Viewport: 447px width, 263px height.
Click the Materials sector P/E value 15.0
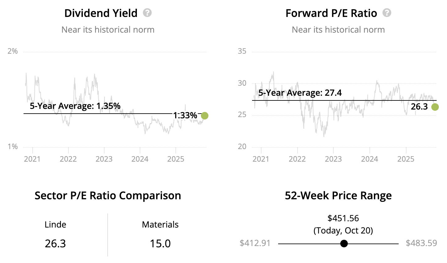160,244
